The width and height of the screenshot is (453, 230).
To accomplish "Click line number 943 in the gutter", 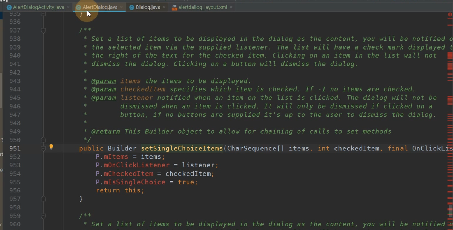I will point(15,81).
